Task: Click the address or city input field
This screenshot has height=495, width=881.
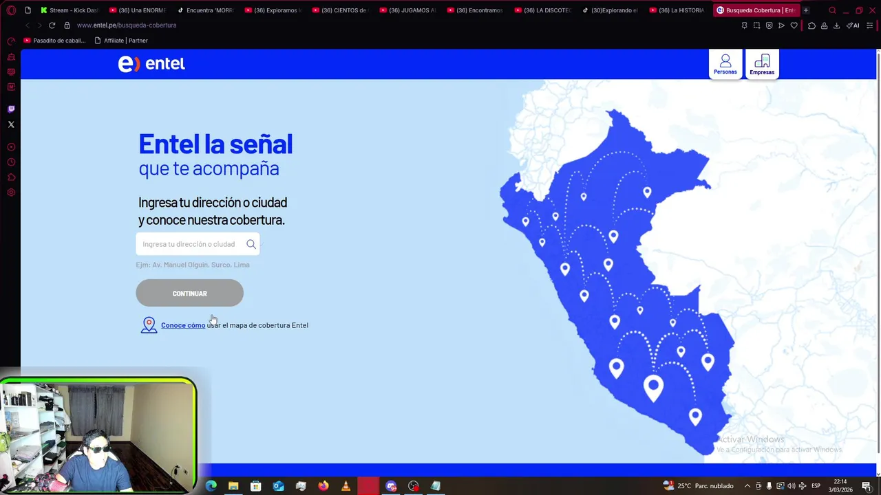Action: [x=198, y=244]
